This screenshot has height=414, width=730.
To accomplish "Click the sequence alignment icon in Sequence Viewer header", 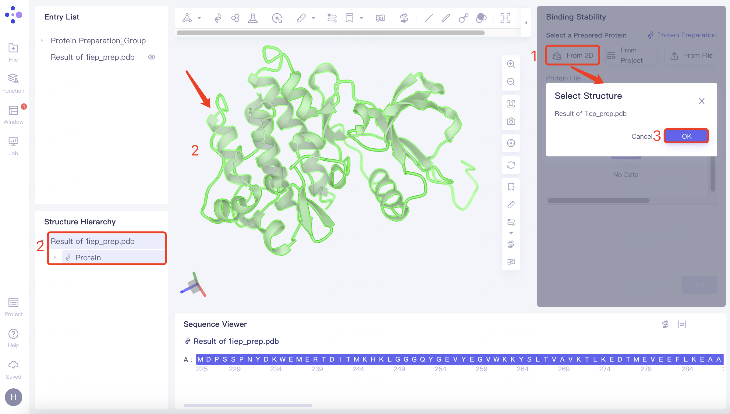I will pyautogui.click(x=666, y=324).
